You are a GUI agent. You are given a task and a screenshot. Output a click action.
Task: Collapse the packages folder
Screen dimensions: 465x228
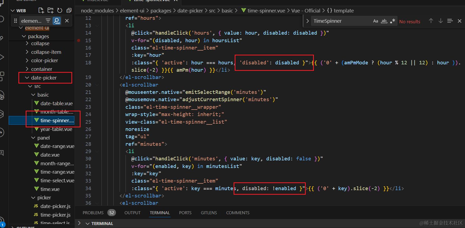coord(24,36)
